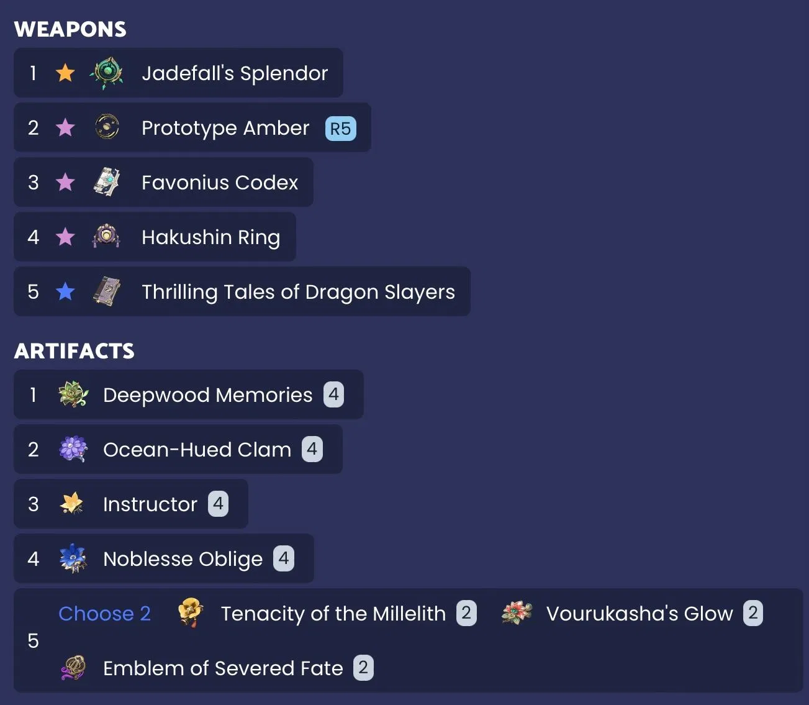Click the Deepwood Memories 4-piece badge
This screenshot has height=705, width=809.
[333, 394]
